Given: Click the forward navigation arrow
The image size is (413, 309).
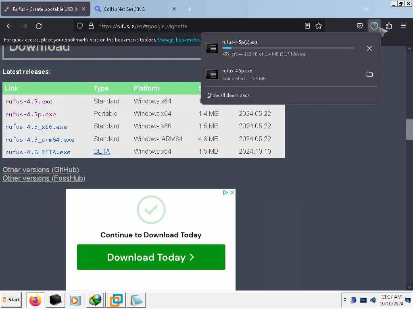Looking at the screenshot, I should click(x=24, y=26).
